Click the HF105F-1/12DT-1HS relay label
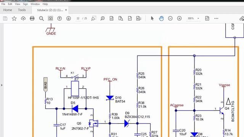The image size is (244, 137). [83, 98]
